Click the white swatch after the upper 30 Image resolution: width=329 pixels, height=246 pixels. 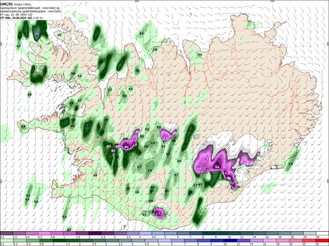point(322,233)
